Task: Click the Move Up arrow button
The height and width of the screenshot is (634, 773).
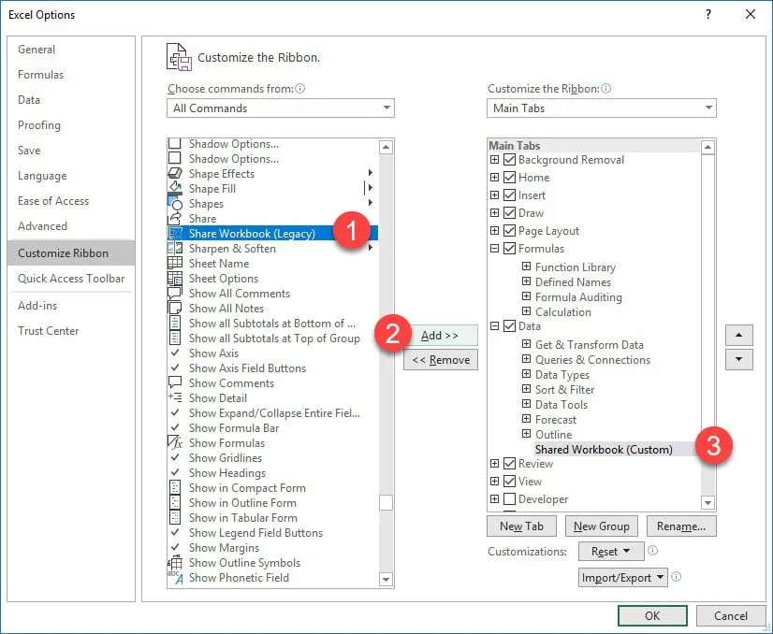Action: [x=739, y=334]
